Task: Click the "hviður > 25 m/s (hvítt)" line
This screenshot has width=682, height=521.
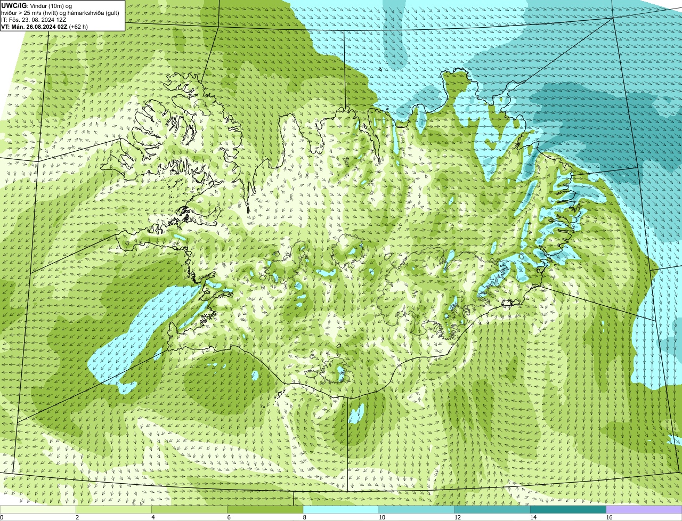Action: coord(29,13)
